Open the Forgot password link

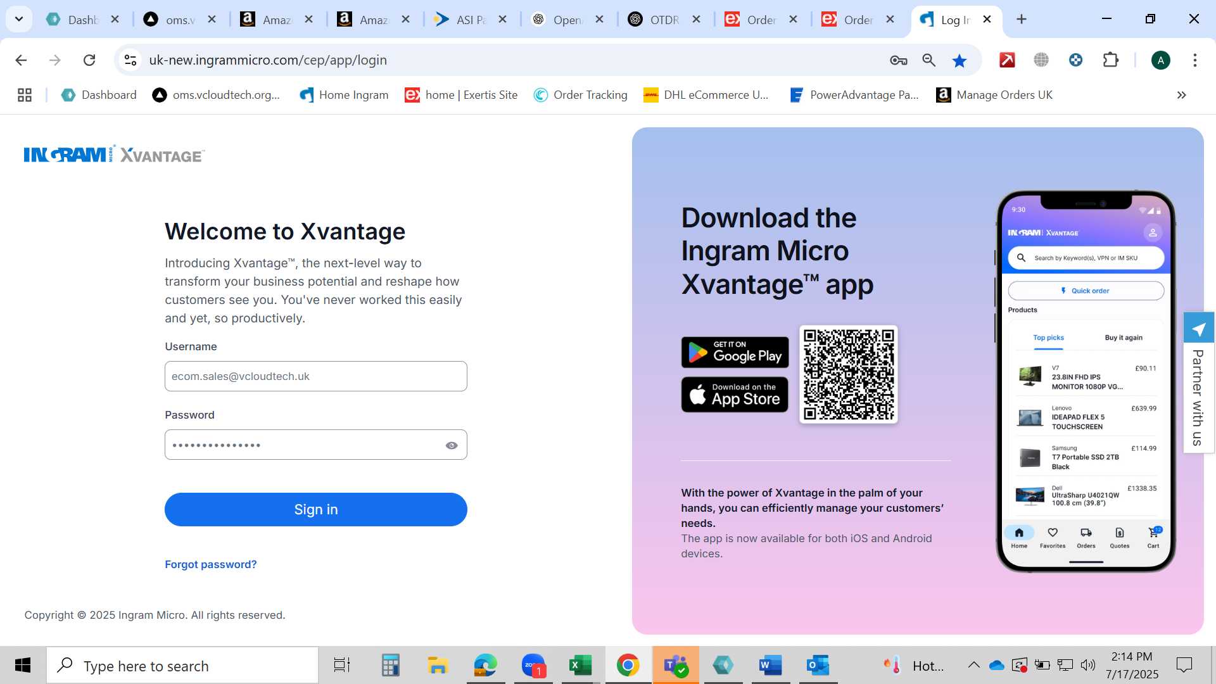point(211,564)
